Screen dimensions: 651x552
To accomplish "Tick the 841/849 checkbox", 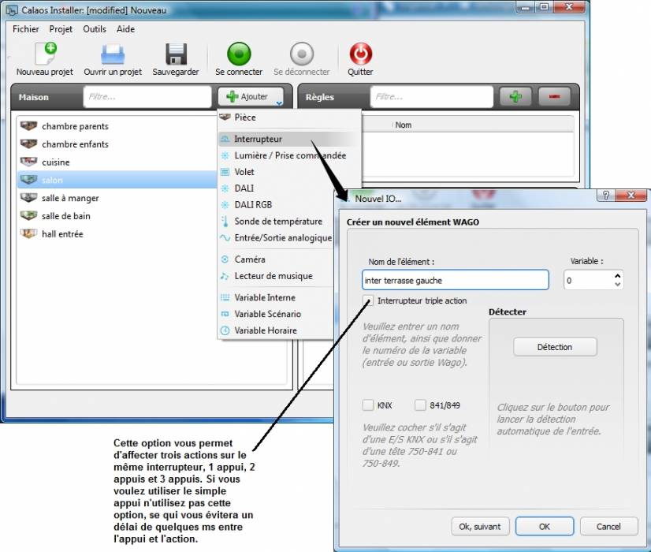I will click(420, 405).
